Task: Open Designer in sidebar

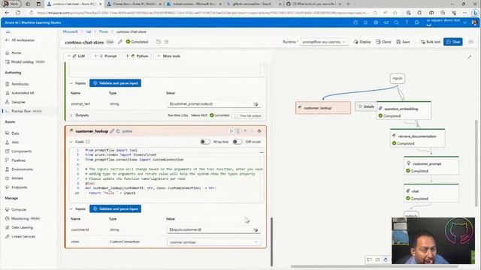Action: 16,102
